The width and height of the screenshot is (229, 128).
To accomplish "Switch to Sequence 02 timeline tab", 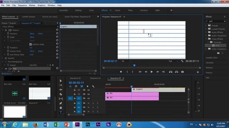I will tap(75, 78).
